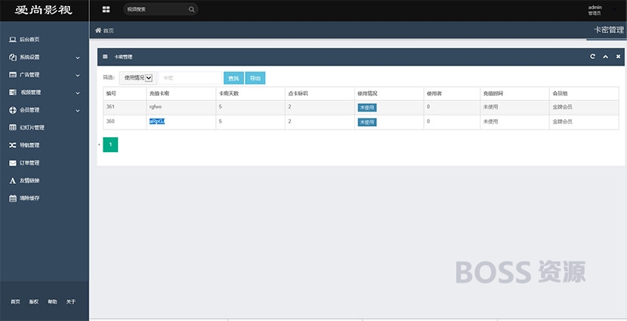627x321 pixels.
Task: Open the 版权 footer link
Action: tap(34, 302)
